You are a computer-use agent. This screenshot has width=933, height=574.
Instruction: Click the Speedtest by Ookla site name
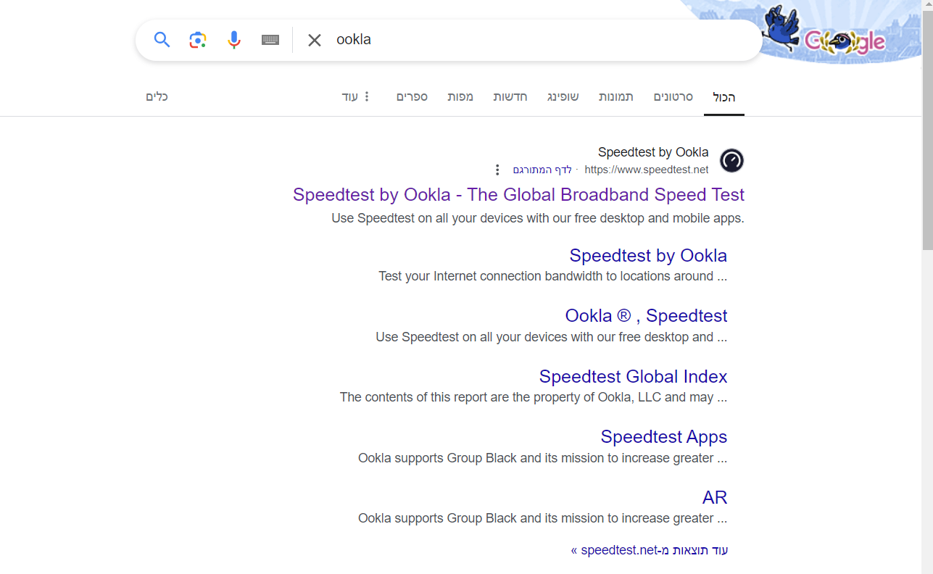[x=653, y=152]
